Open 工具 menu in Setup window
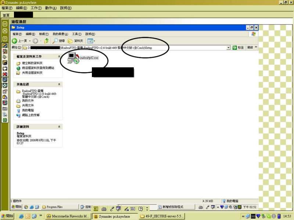 point(77,34)
